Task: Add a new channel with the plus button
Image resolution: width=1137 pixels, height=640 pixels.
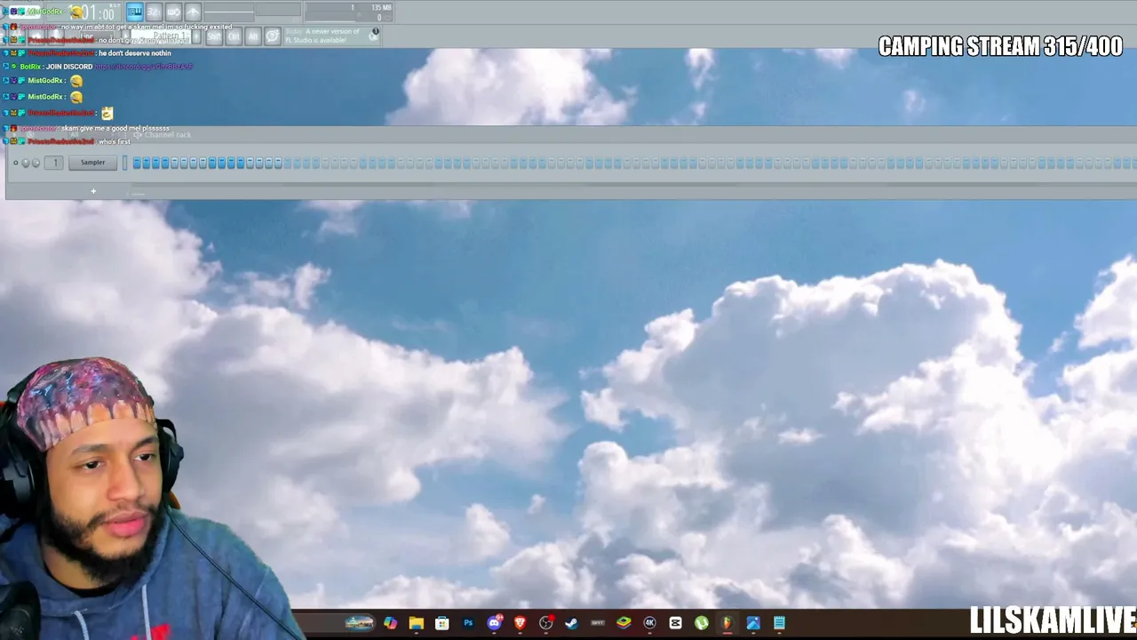Action: [93, 191]
